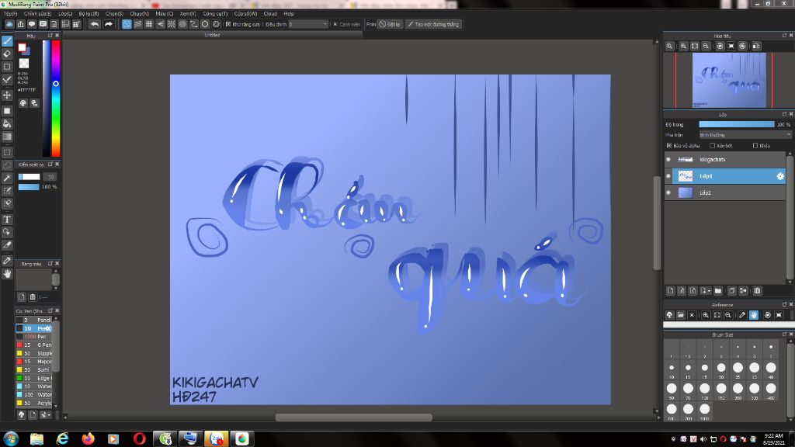Open the Cloud menu
This screenshot has width=795, height=447.
pos(270,14)
